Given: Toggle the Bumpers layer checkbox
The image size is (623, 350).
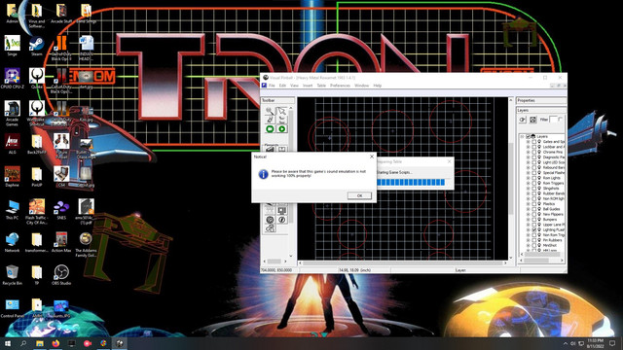Looking at the screenshot, I should (x=534, y=219).
